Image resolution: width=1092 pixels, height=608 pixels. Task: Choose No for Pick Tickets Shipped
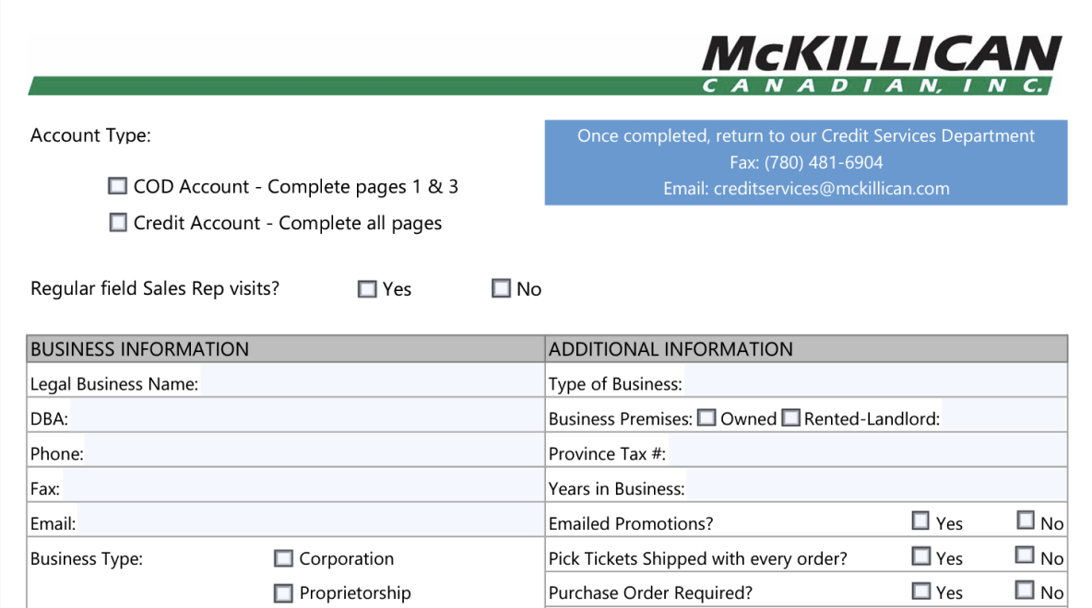(1026, 555)
